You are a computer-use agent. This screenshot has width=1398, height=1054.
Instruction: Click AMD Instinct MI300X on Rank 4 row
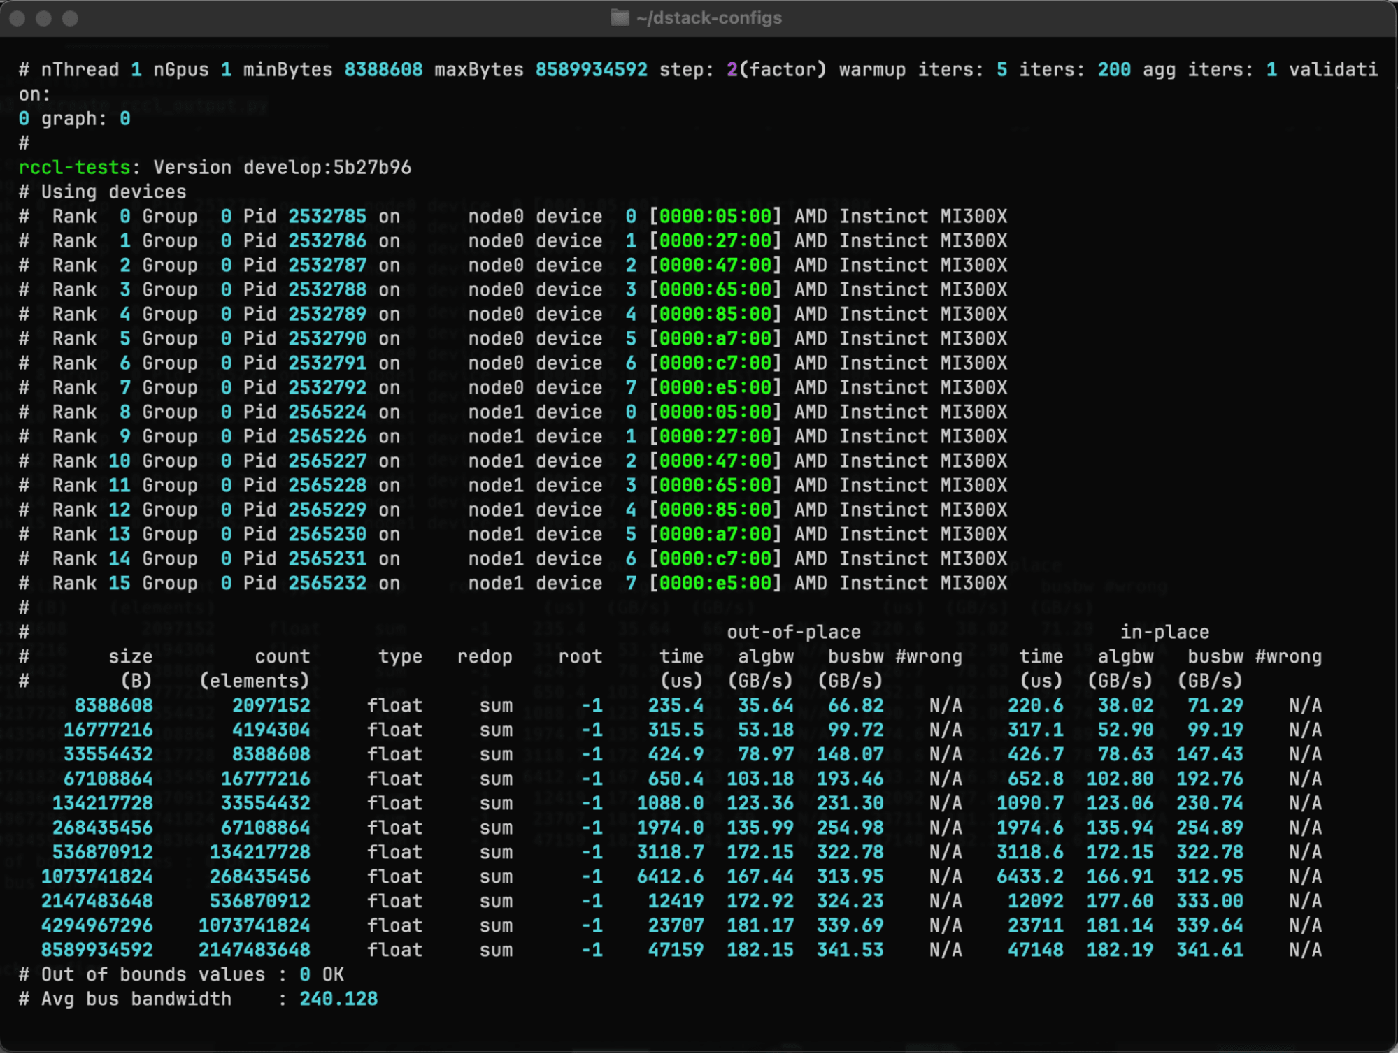pyautogui.click(x=901, y=315)
